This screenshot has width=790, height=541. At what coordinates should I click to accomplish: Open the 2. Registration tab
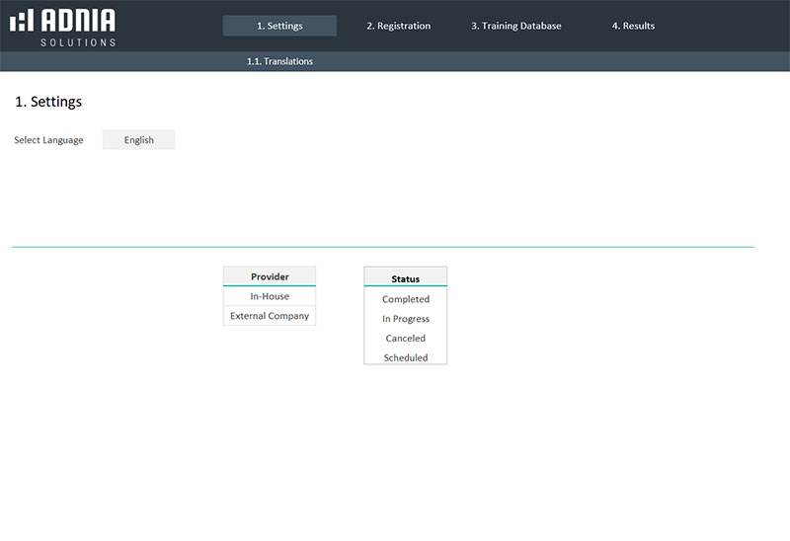click(x=398, y=26)
